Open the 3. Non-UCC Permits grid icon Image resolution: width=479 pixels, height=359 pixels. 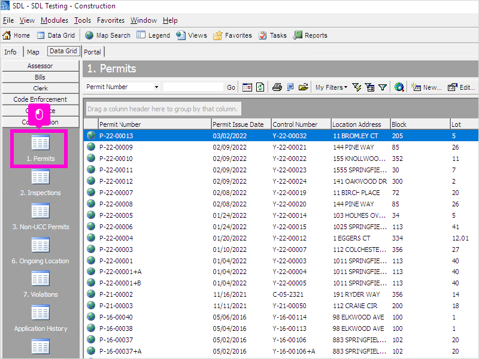[40, 211]
